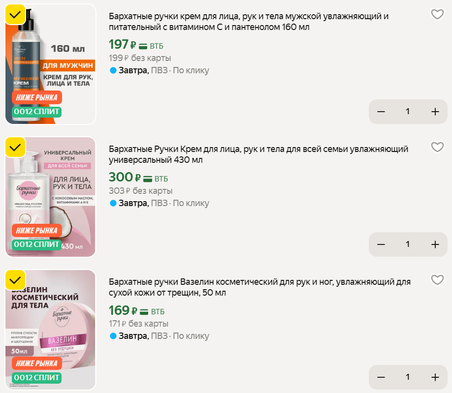This screenshot has width=452, height=393.
Task: Toggle checkbox on the Vaseline product
Action: click(x=16, y=280)
